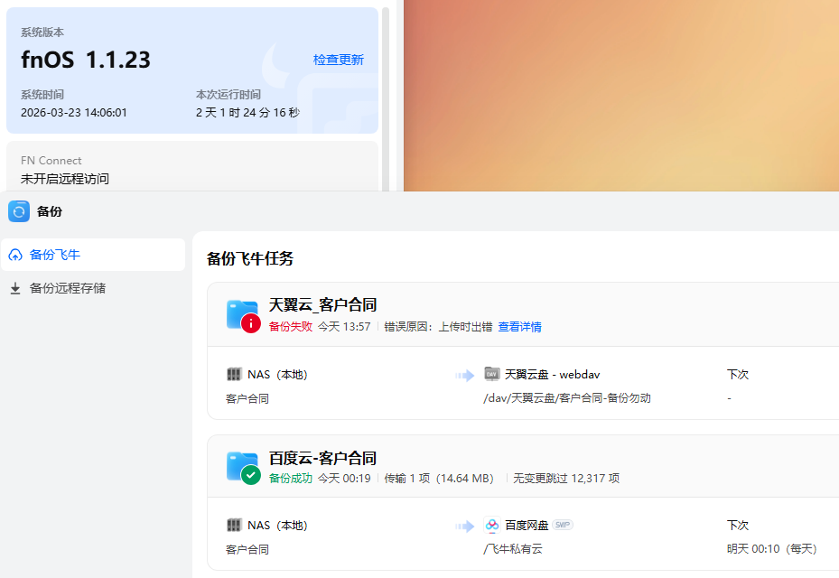
Task: Click the settings panel vertical scrollbar
Action: pos(386,99)
